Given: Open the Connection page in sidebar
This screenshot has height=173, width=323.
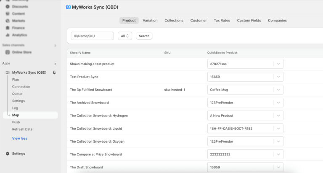Looking at the screenshot, I should coord(21,87).
